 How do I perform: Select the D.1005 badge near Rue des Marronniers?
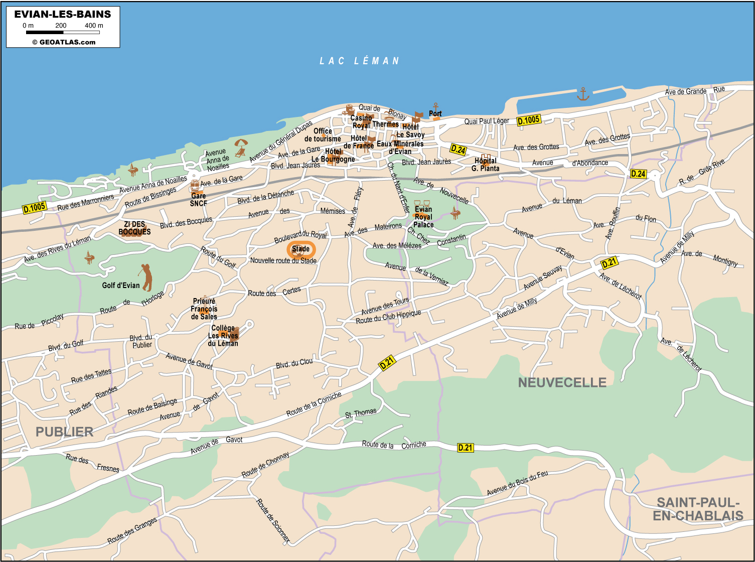34,207
